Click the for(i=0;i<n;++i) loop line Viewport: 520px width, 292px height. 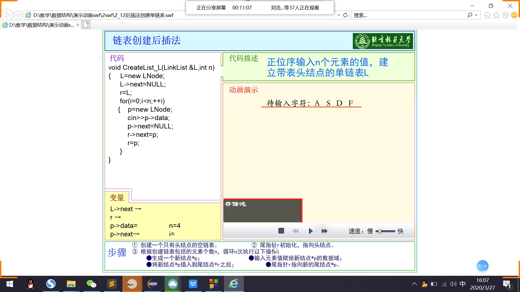[x=142, y=101]
